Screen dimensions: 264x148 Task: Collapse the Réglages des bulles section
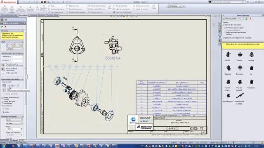click(x=22, y=117)
